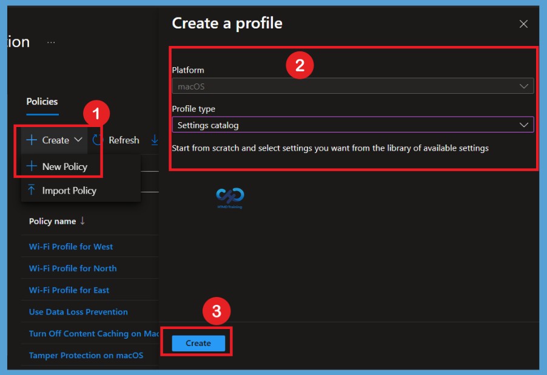This screenshot has width=547, height=375.
Task: Click the chevron arrow in Profile type field
Action: [523, 125]
